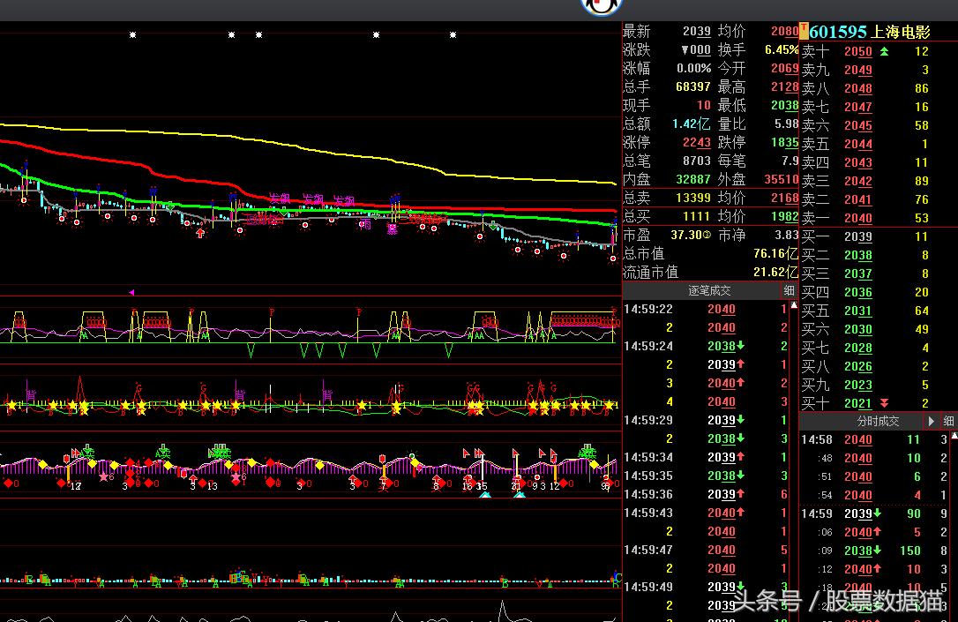Click the red down arrows beside 买十
The image size is (958, 622).
884,403
